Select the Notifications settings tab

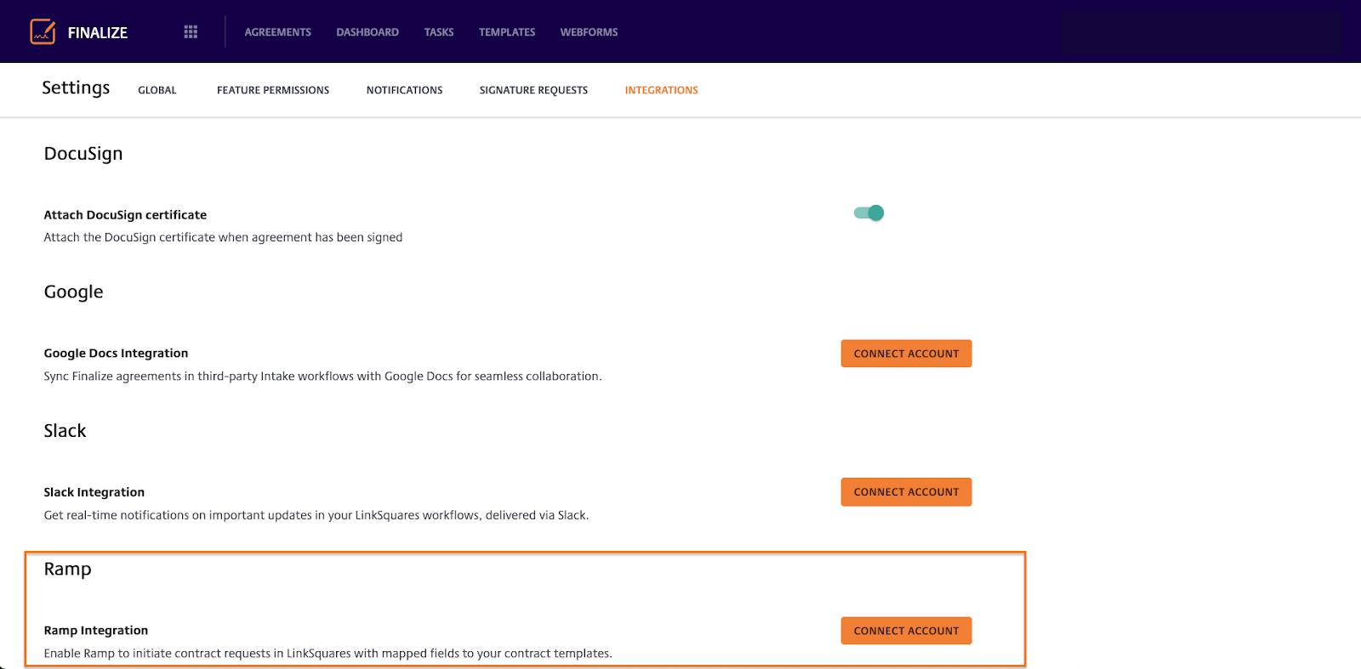[404, 90]
